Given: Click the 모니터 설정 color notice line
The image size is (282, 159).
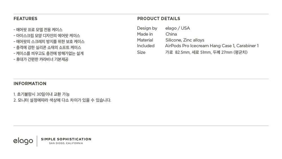Looking at the screenshot, I should (62, 100).
